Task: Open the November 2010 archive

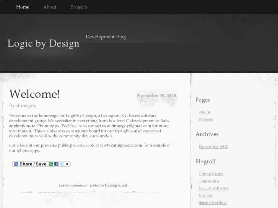Action: click(213, 147)
